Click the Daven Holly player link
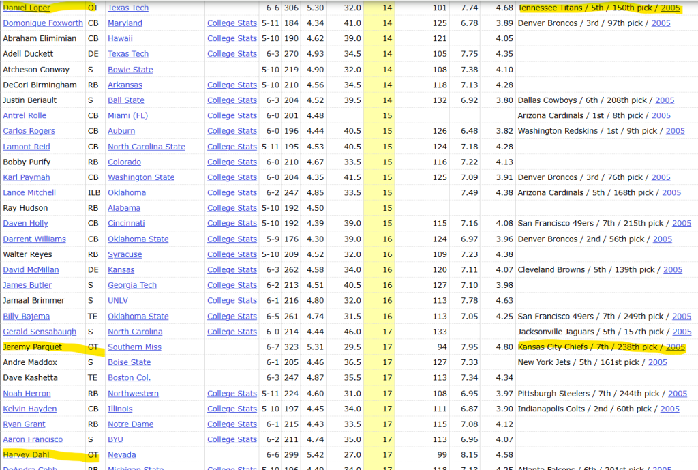The height and width of the screenshot is (470, 698). pos(25,223)
